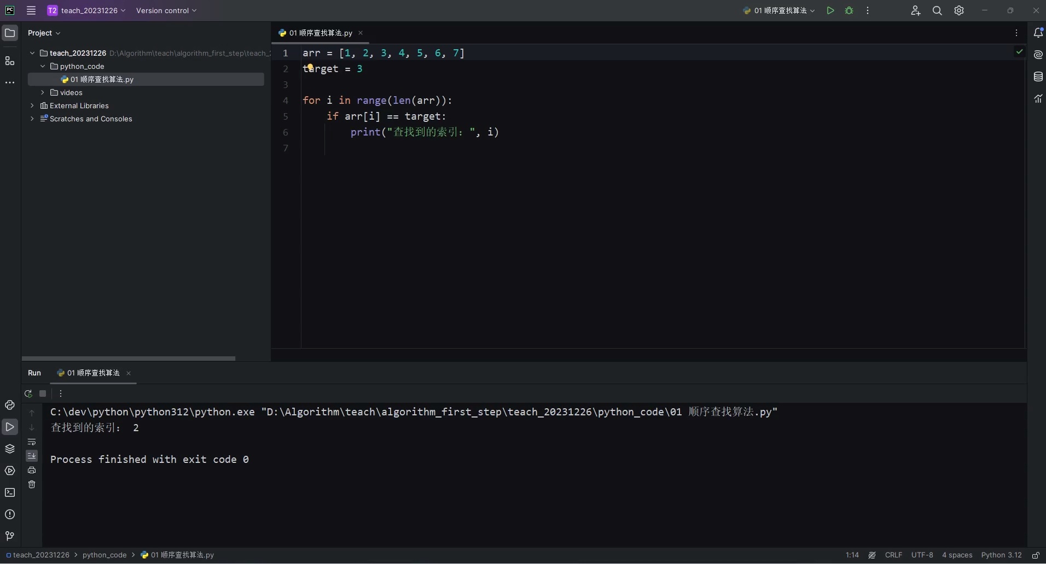Click line number 4 in the editor gutter

coord(285,101)
